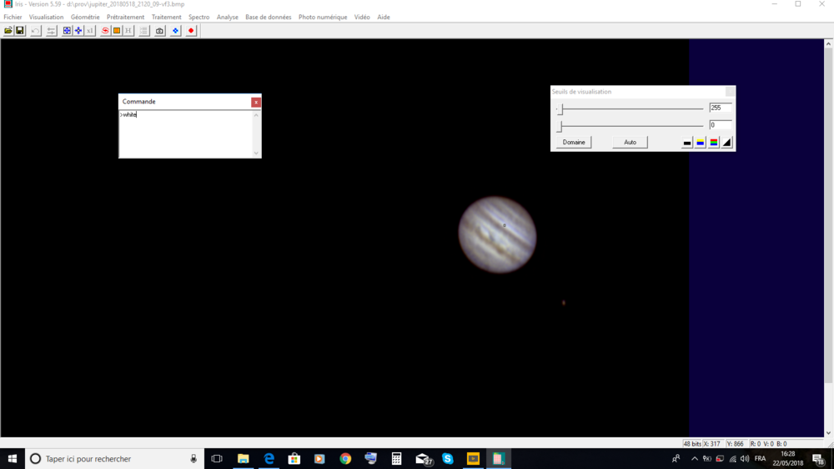This screenshot has height=469, width=834.
Task: Close the Commande window
Action: click(x=256, y=102)
